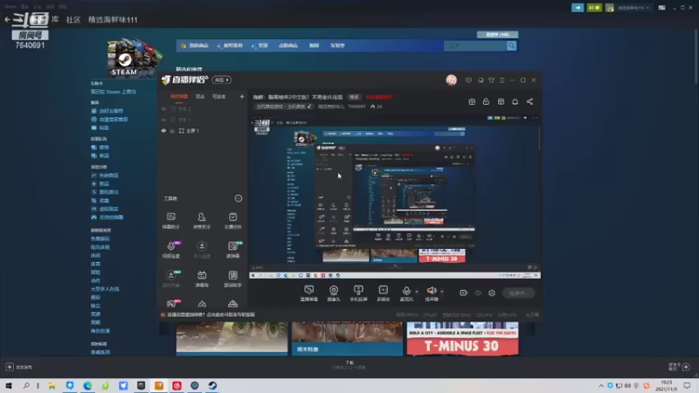Open the 社区 community tab in Steam
The image size is (699, 393).
click(73, 19)
